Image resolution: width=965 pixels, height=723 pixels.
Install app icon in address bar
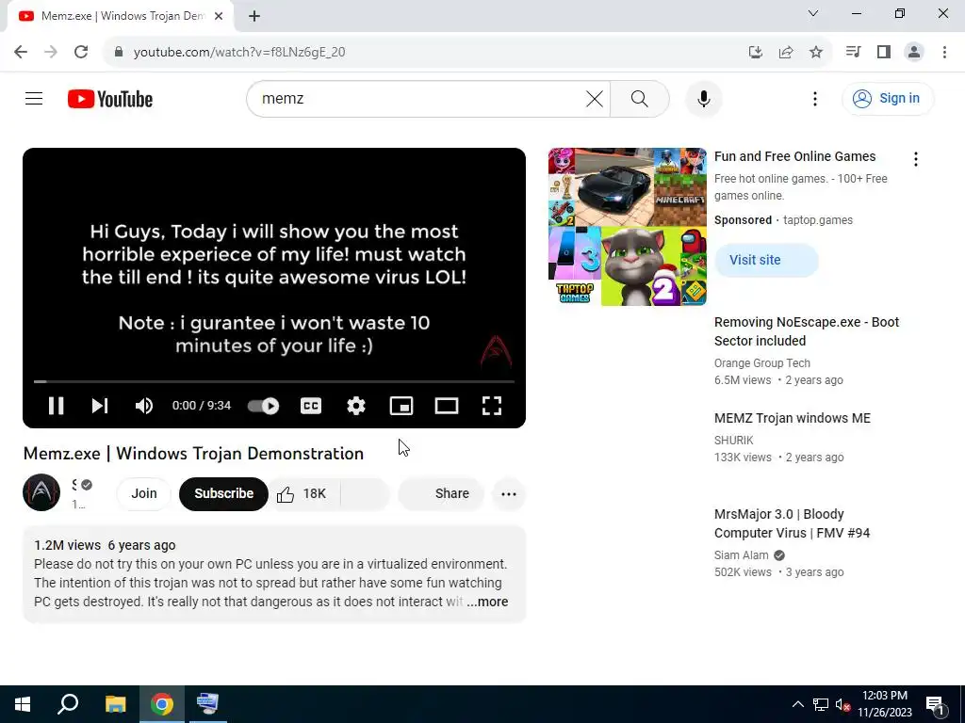coord(755,52)
